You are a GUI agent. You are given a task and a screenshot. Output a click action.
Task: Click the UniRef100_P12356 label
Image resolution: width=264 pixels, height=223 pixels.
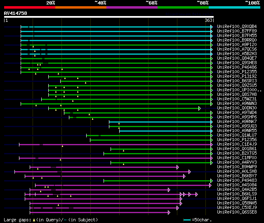click(237, 140)
